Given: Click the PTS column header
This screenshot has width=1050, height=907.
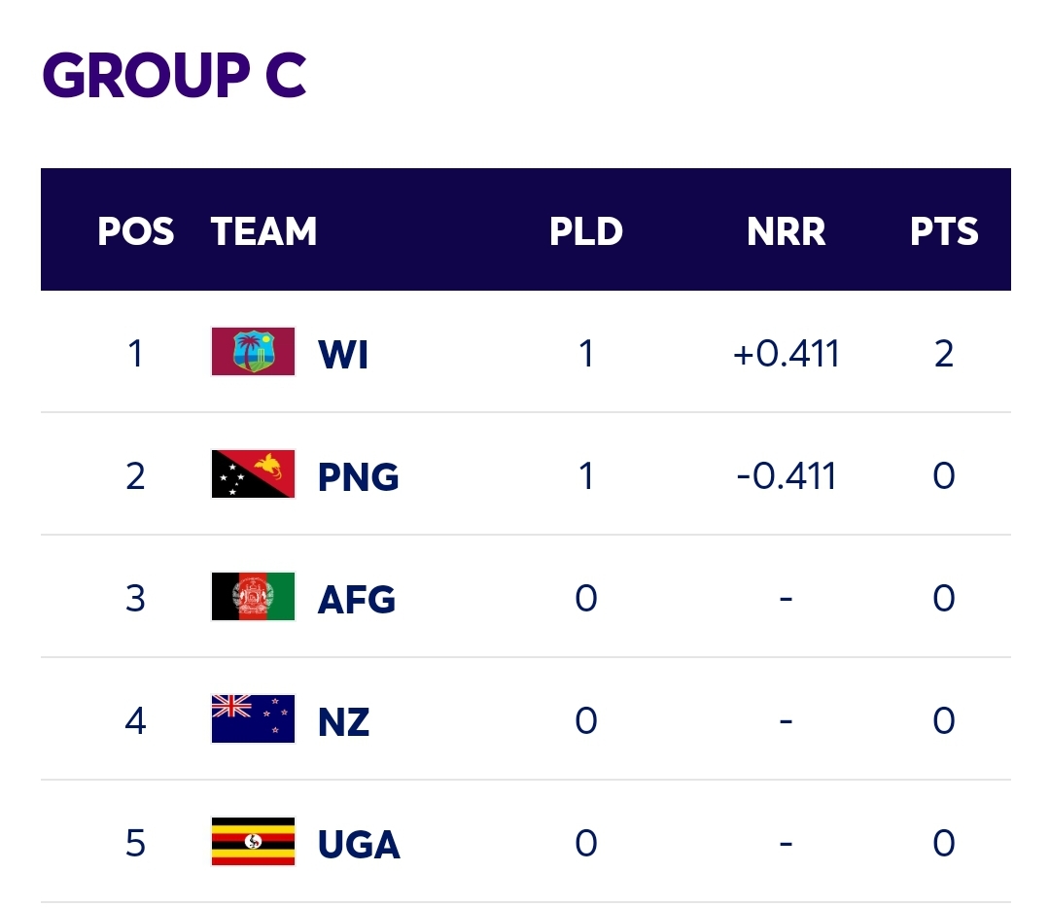Looking at the screenshot, I should pos(944,231).
